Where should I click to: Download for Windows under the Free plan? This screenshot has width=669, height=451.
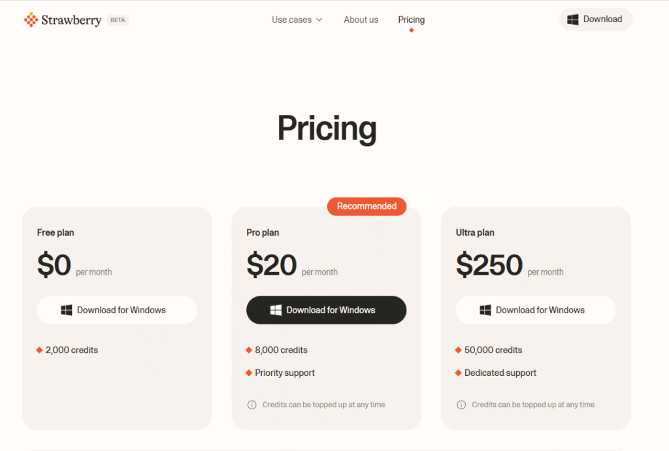[117, 310]
